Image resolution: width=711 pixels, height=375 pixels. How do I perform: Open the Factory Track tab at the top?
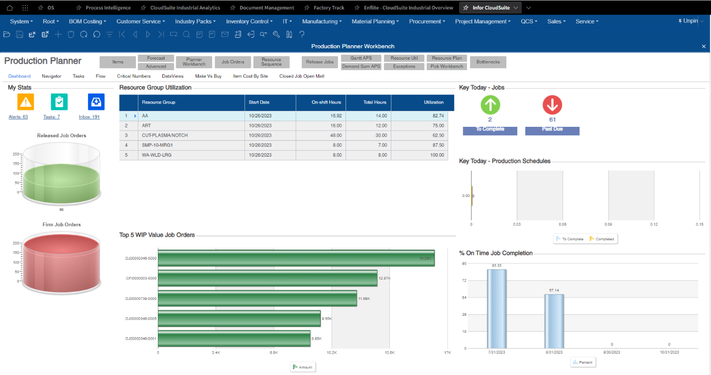pos(328,7)
